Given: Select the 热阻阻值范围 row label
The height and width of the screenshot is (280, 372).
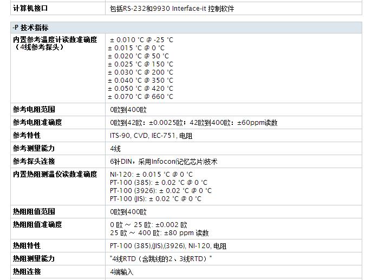Looking at the screenshot, I should click(x=34, y=212).
